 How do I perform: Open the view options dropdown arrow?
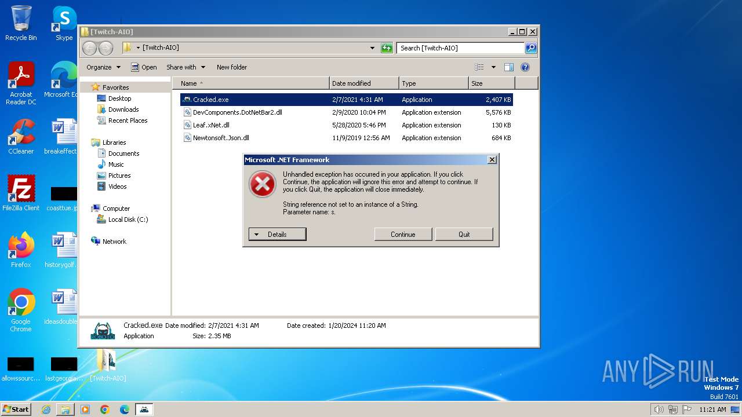pos(493,67)
